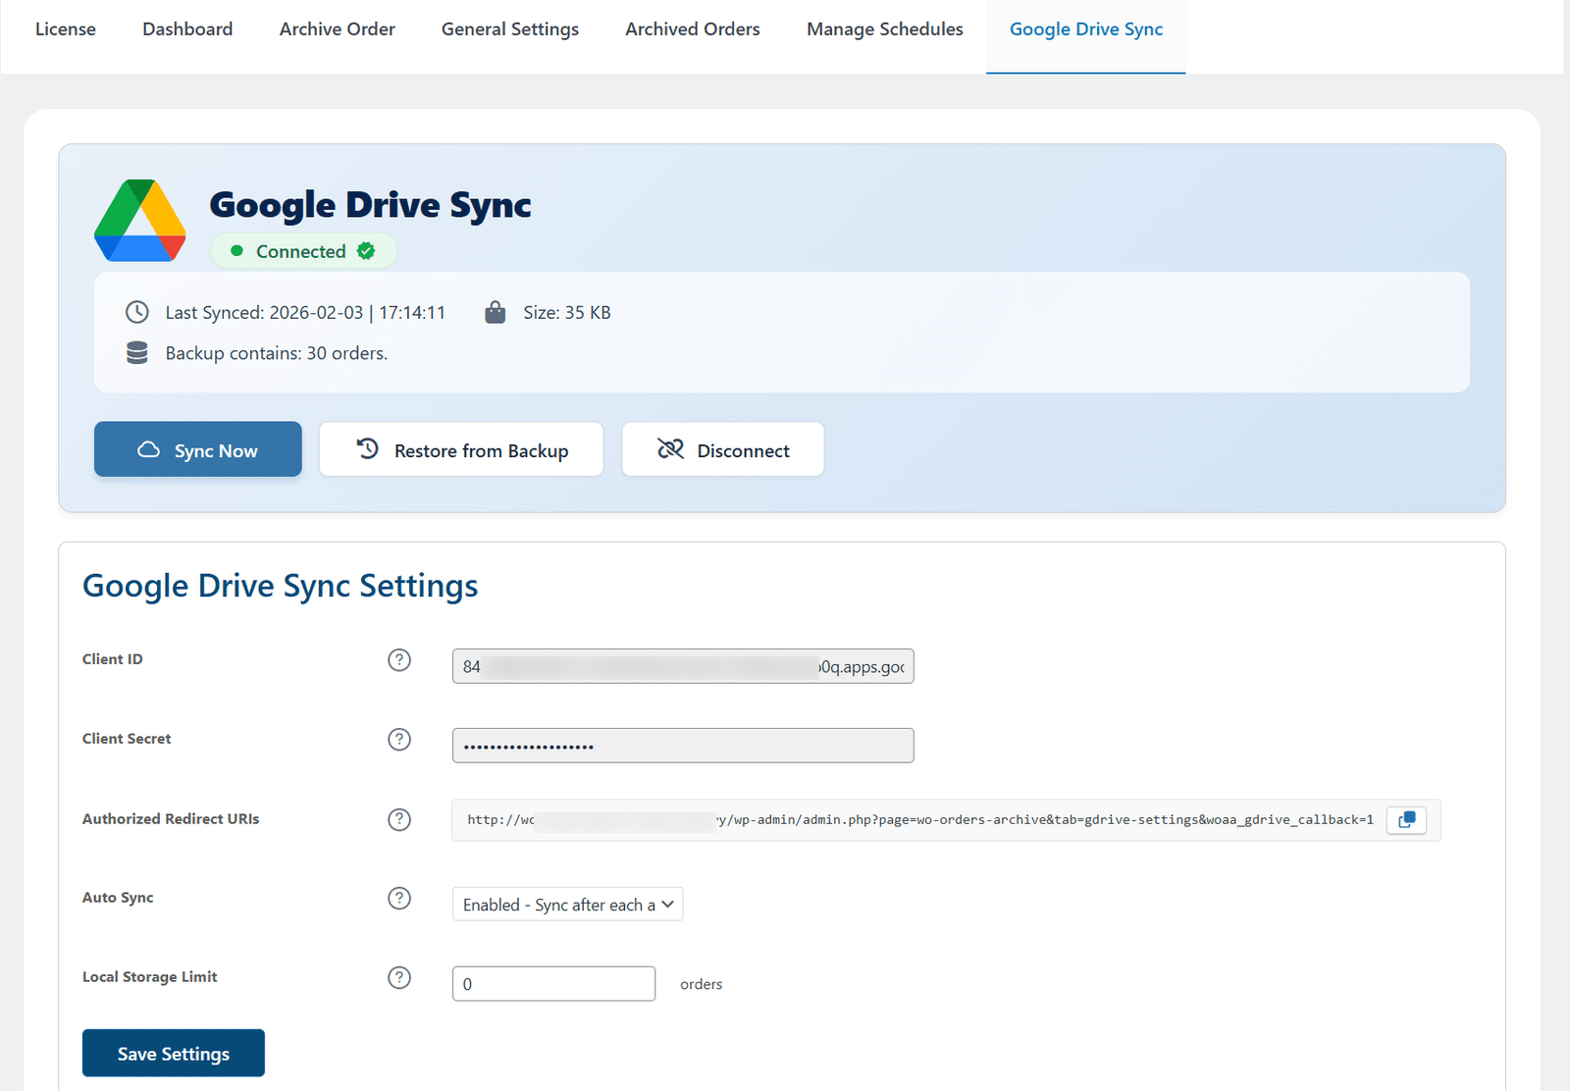Select the Google Drive Sync tab

click(x=1086, y=29)
